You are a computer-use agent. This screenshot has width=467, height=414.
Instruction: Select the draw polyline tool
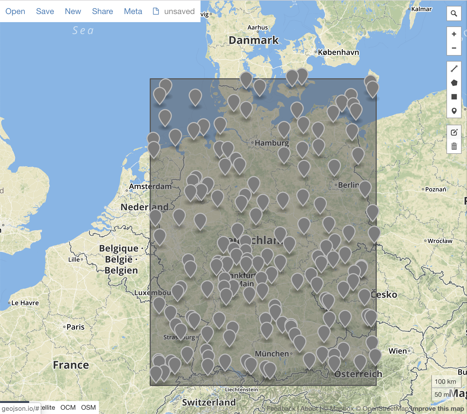[454, 69]
